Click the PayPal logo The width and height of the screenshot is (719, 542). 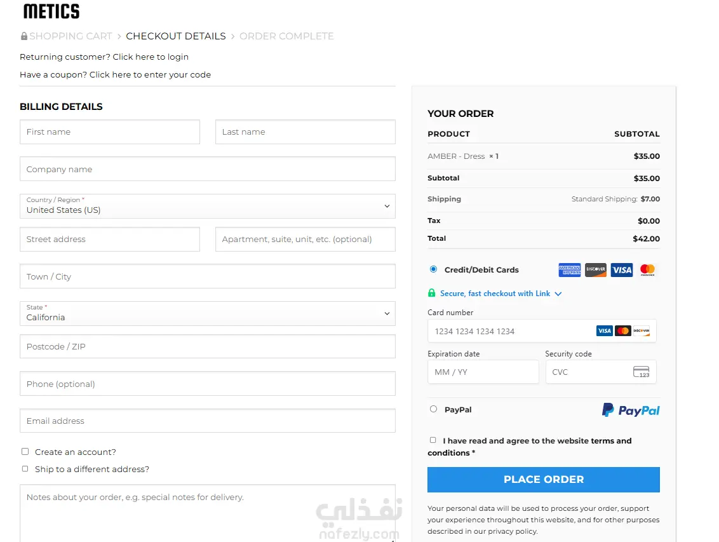pyautogui.click(x=631, y=410)
